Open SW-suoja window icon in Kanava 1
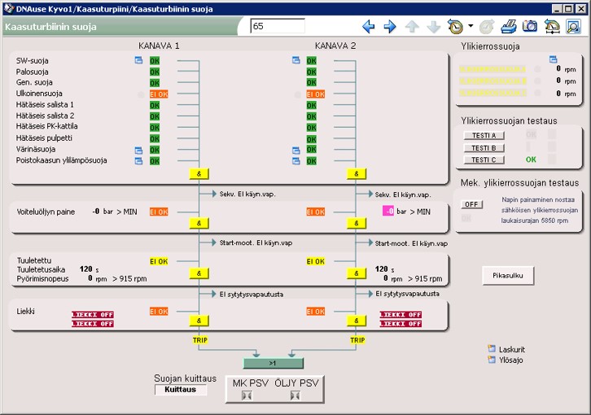The height and width of the screenshot is (415, 591). click(138, 60)
